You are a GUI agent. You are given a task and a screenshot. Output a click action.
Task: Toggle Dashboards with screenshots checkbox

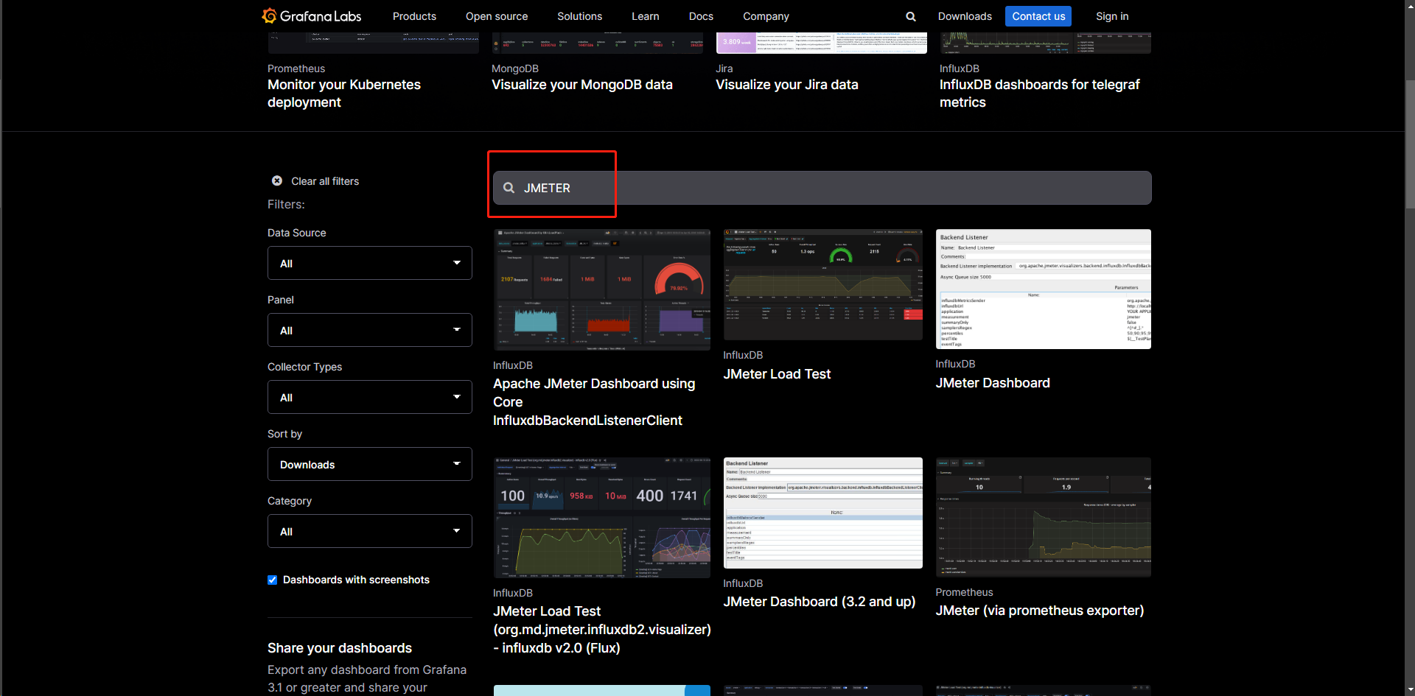(x=273, y=580)
